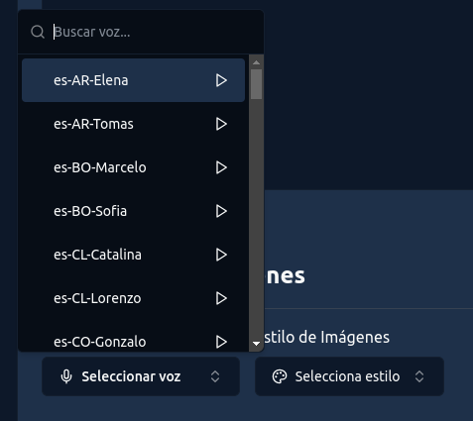473x421 pixels.
Task: Select es-AR-Elena from the voice list
Action: click(x=133, y=80)
